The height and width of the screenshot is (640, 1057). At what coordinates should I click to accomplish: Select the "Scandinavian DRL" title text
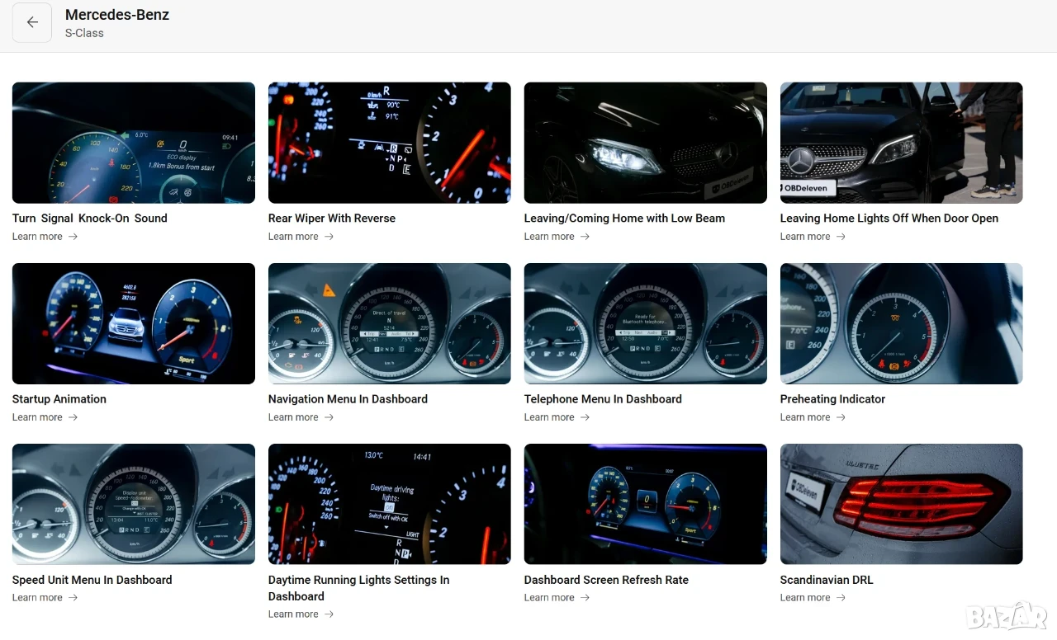pyautogui.click(x=827, y=580)
